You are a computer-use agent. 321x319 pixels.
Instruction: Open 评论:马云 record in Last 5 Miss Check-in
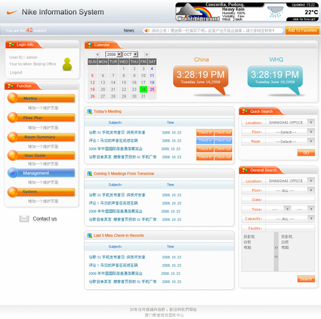point(113,265)
